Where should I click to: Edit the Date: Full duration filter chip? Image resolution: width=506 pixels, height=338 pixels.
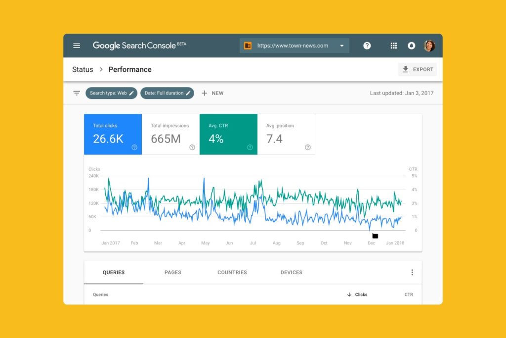point(167,93)
